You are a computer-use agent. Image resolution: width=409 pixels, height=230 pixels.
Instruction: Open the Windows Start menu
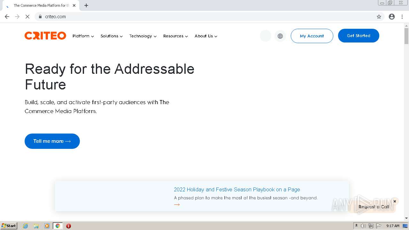(x=9, y=226)
